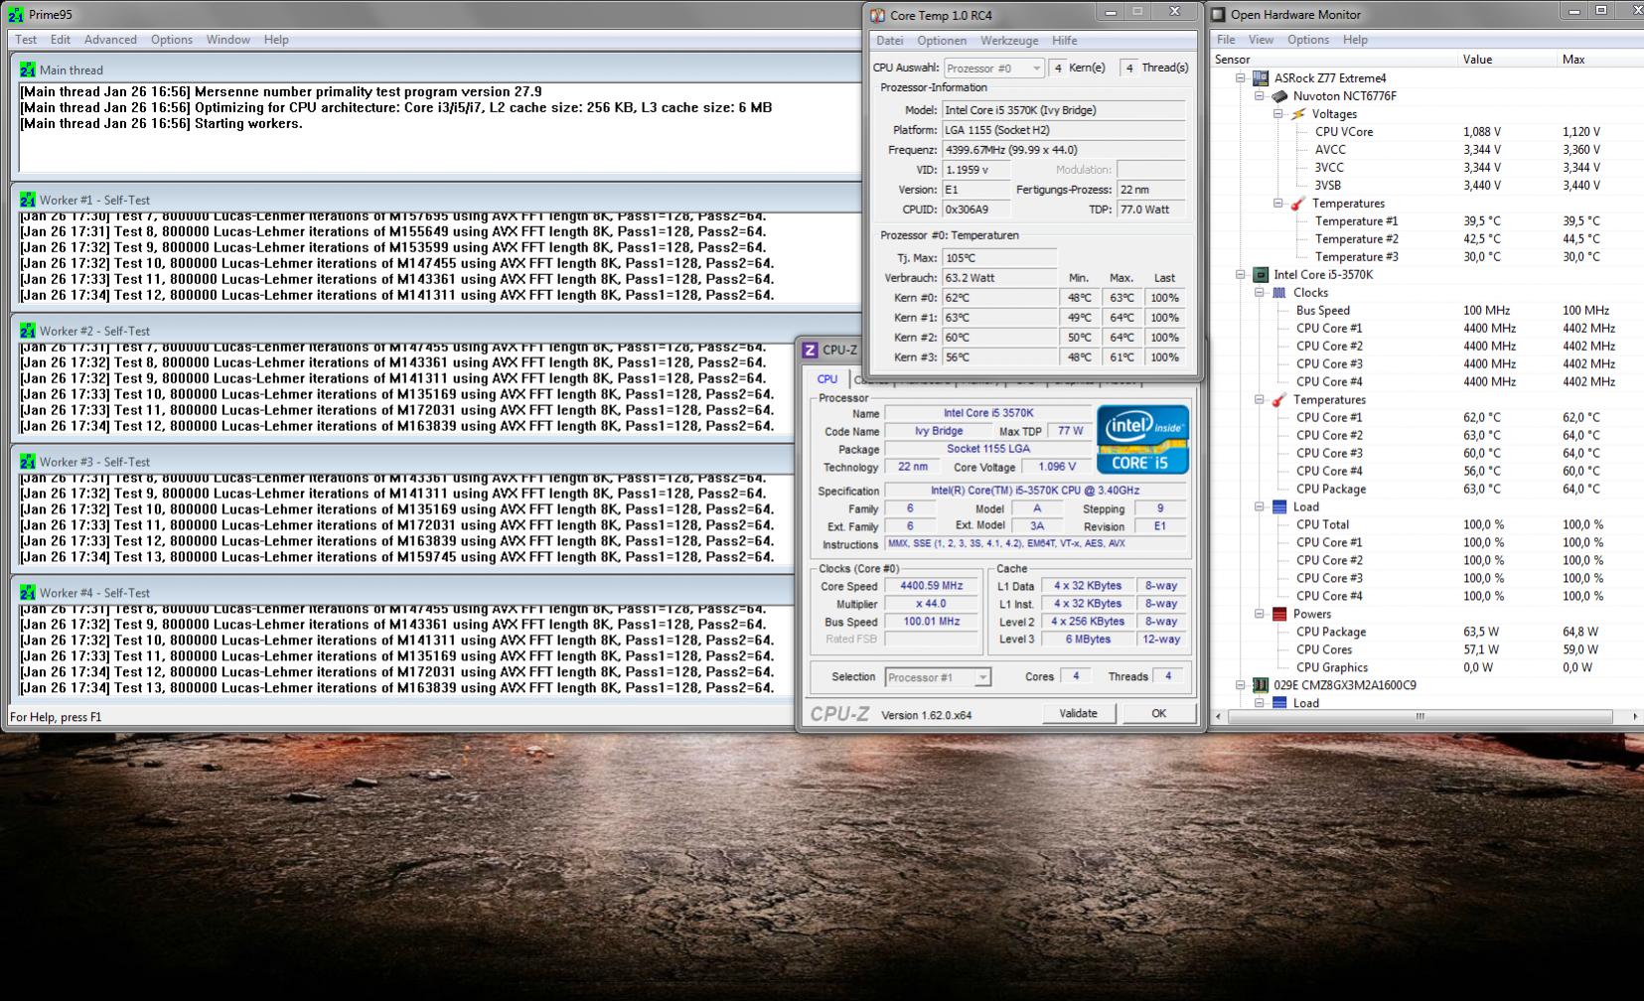
Task: Click the red Powers node icon
Action: [1279, 615]
